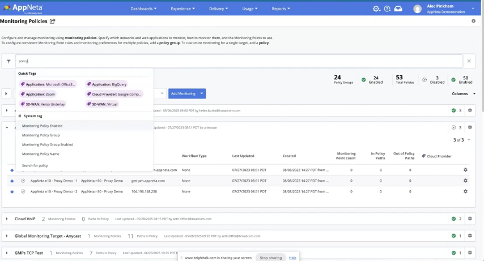Click the filter text input field

pyautogui.click(x=239, y=61)
